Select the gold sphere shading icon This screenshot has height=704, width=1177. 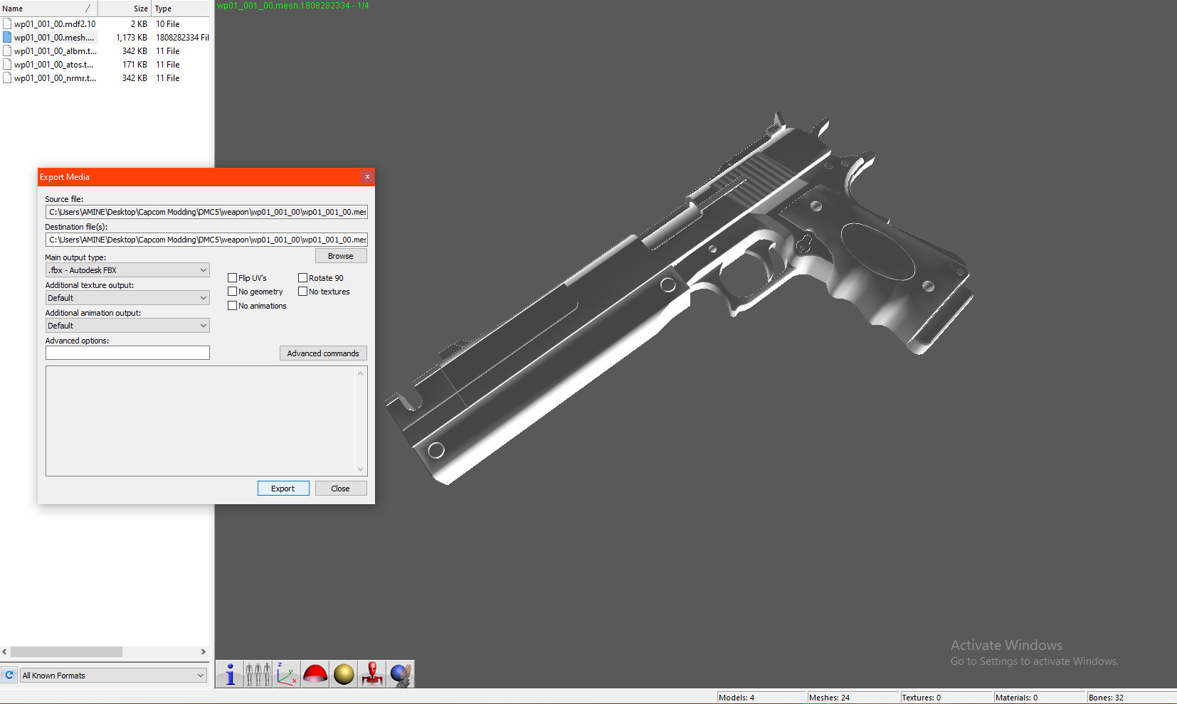(344, 674)
